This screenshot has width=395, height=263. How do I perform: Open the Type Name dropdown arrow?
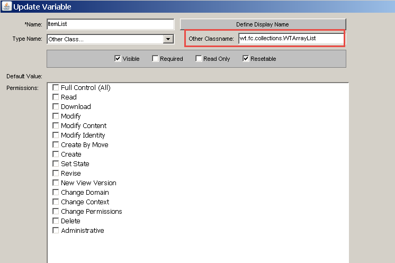(168, 39)
